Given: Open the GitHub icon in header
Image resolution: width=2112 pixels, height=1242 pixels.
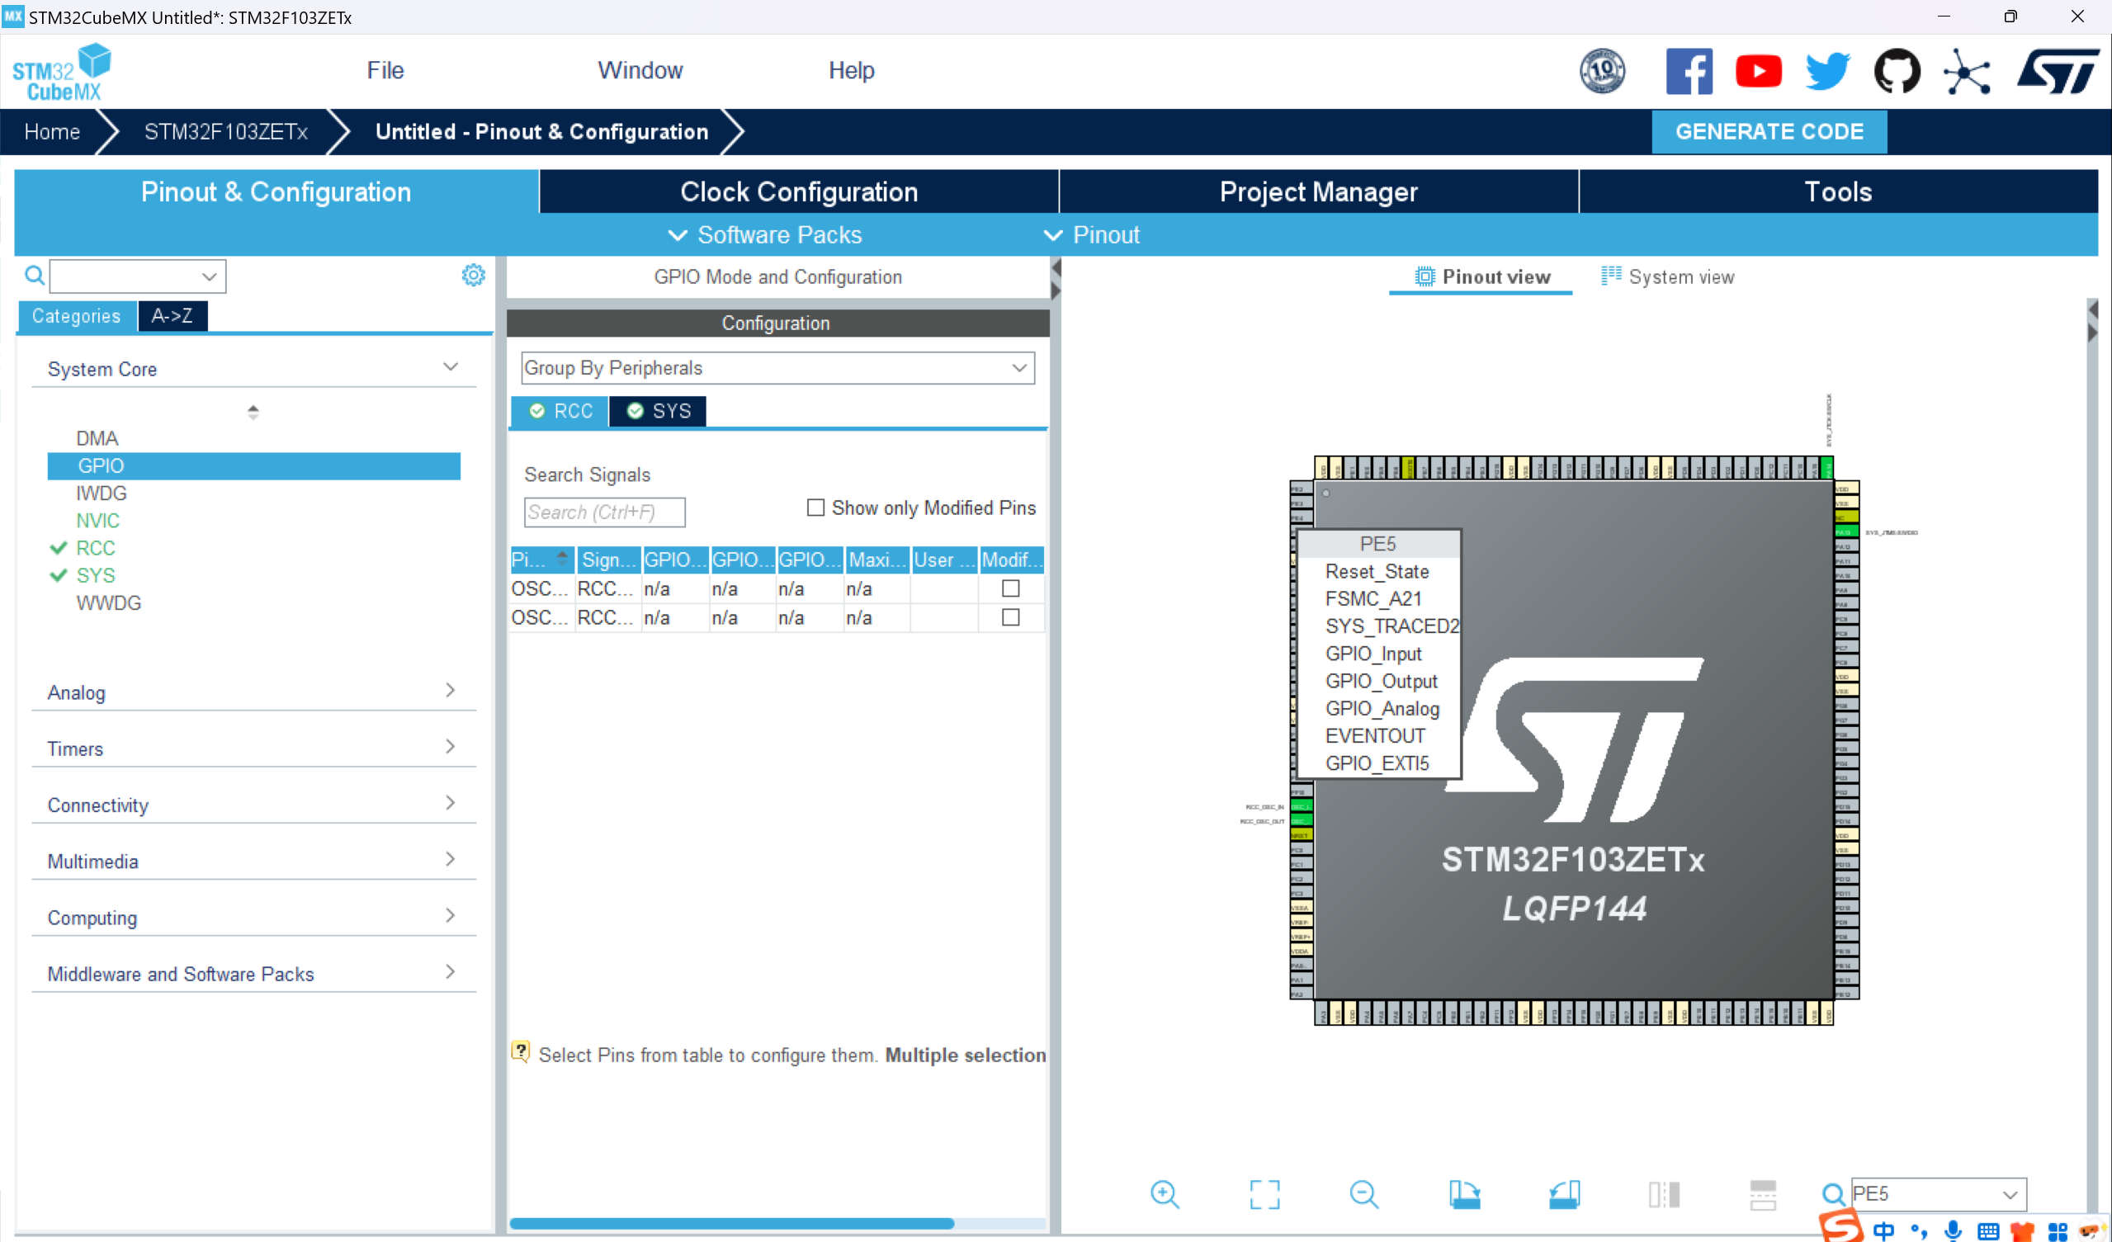Looking at the screenshot, I should tap(1897, 71).
